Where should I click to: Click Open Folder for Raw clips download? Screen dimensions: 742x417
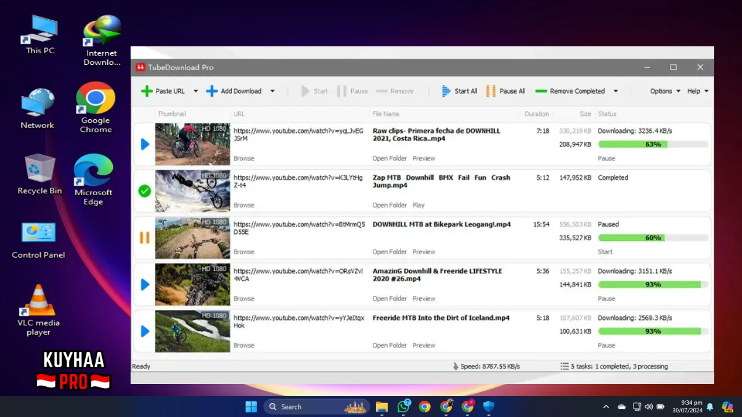pyautogui.click(x=390, y=158)
